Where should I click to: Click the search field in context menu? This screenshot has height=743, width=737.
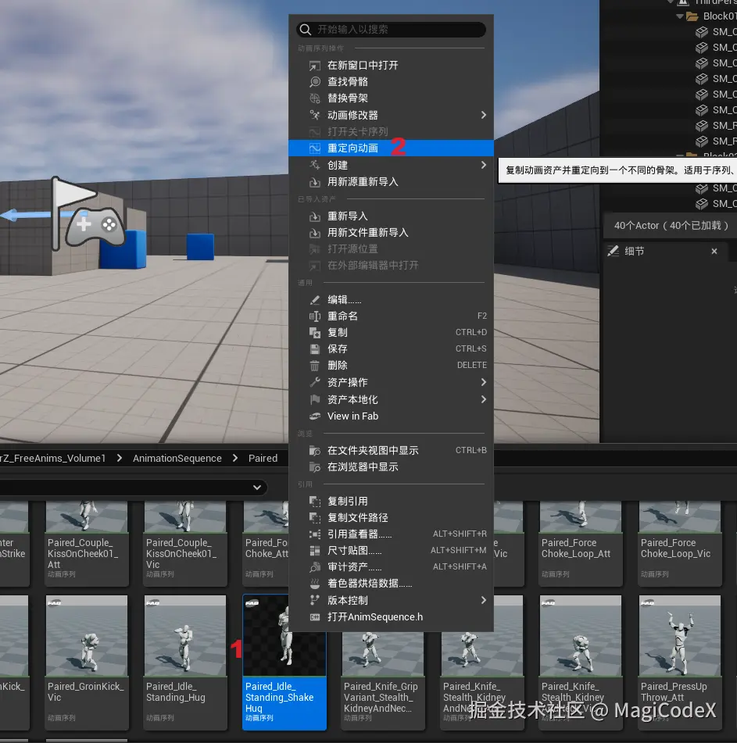click(x=391, y=30)
